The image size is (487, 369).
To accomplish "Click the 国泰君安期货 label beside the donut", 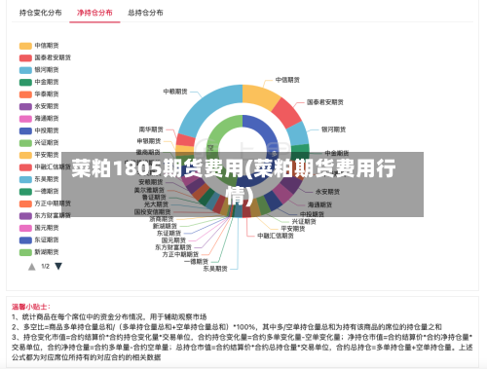I will (325, 102).
